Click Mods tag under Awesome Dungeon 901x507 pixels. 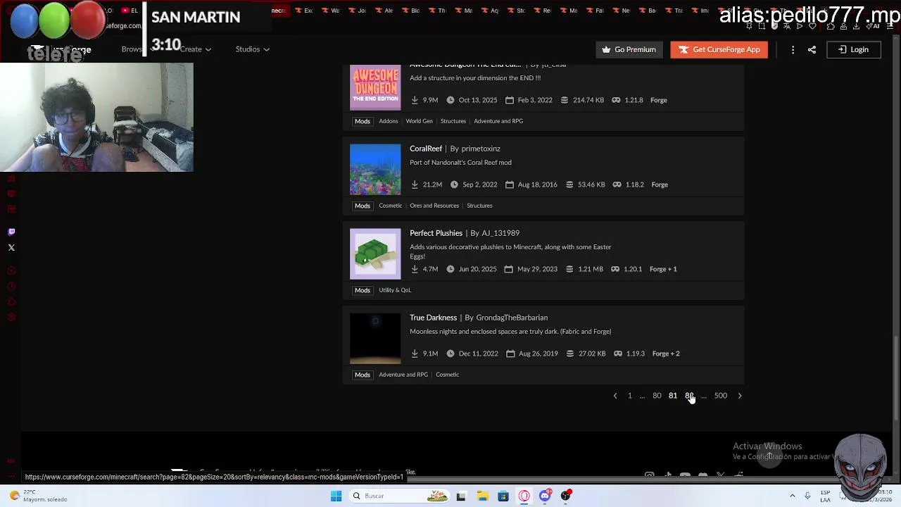click(x=362, y=121)
